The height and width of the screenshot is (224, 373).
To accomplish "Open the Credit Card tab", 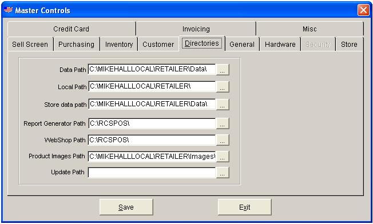I will click(72, 29).
